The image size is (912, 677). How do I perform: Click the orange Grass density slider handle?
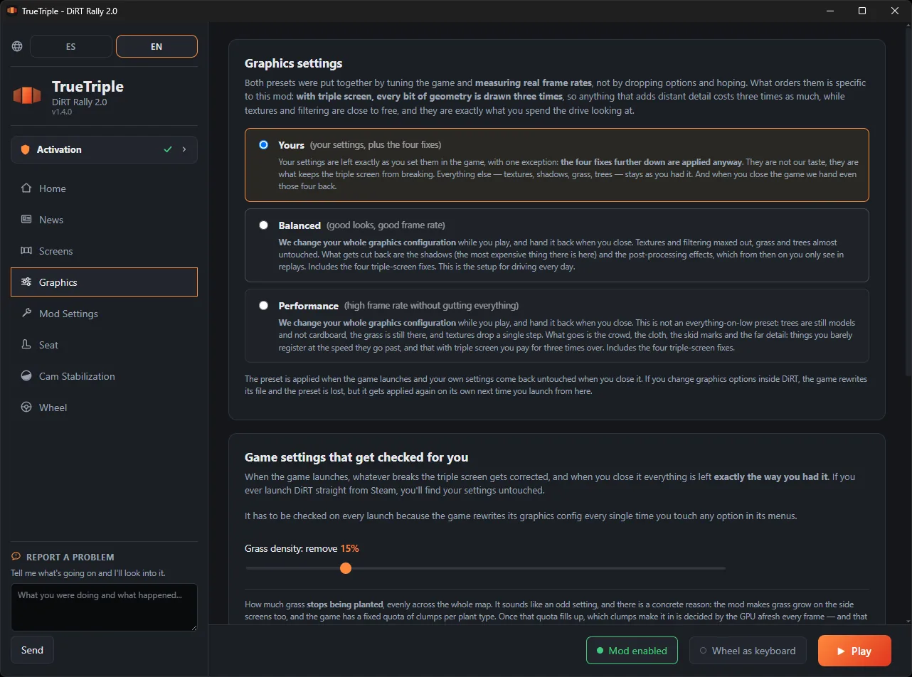click(346, 568)
